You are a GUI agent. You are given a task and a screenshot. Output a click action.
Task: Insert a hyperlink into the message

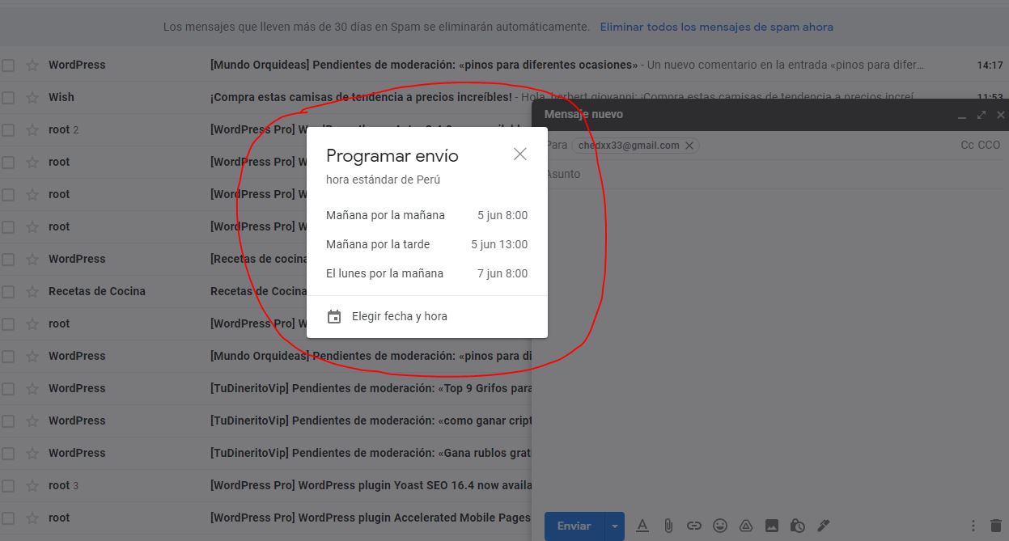coord(694,526)
